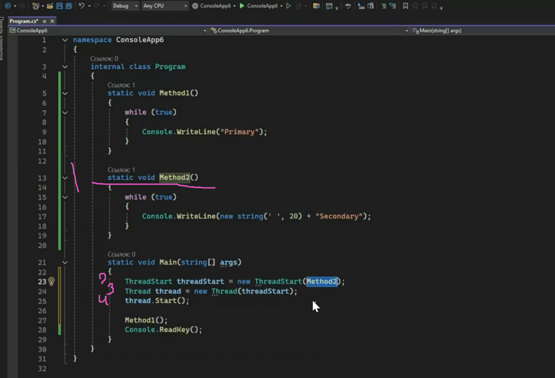Open the Any CPU platform dropdown
The height and width of the screenshot is (378, 555).
pos(165,6)
